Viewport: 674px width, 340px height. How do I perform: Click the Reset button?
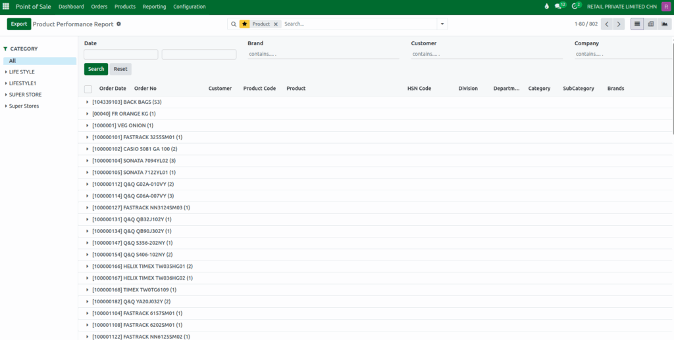click(x=120, y=69)
